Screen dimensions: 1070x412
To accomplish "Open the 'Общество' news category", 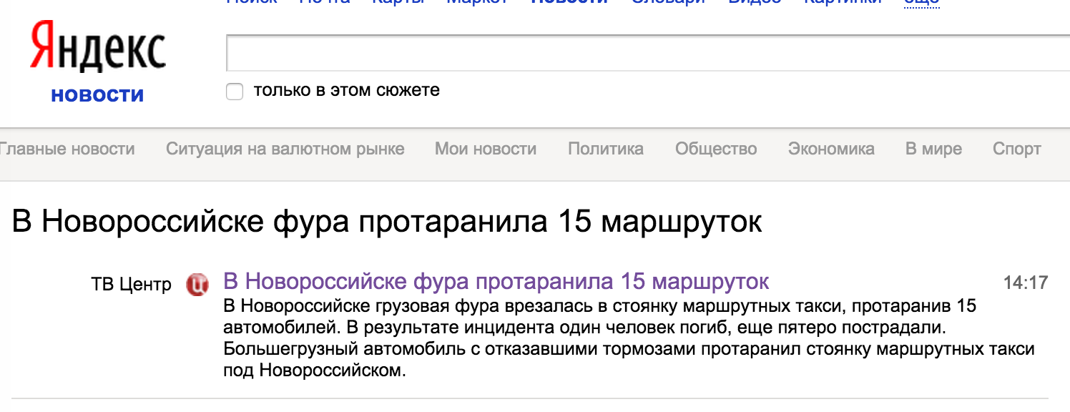I will (x=715, y=149).
